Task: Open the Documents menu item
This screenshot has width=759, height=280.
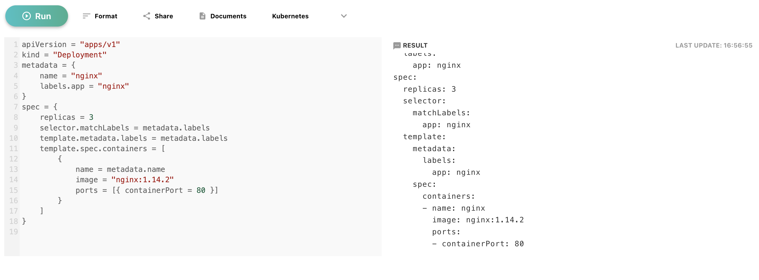Action: pyautogui.click(x=223, y=16)
